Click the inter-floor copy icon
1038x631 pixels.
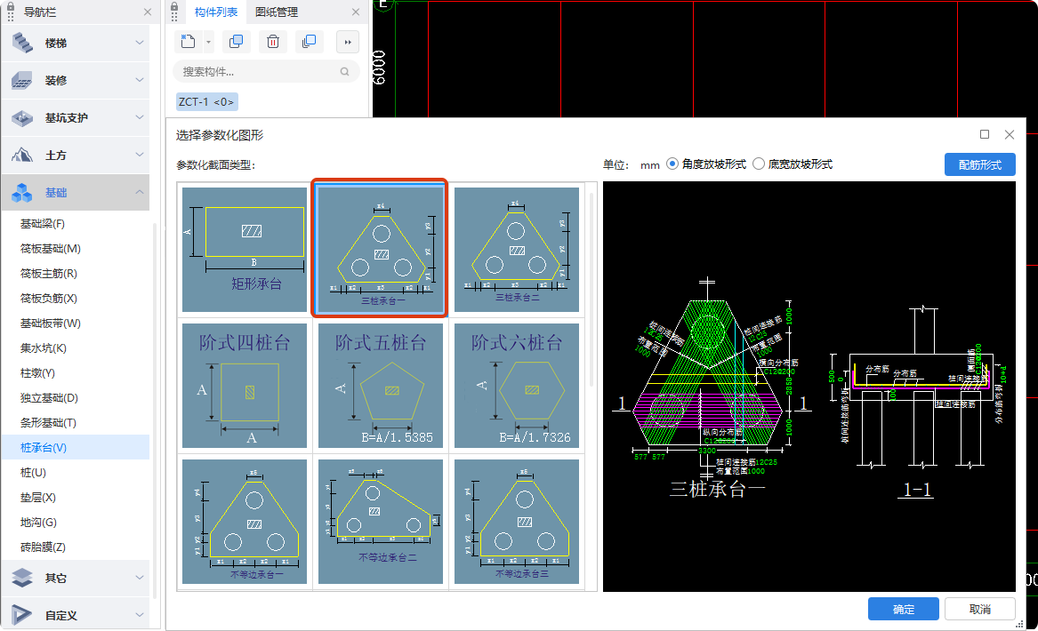[310, 42]
